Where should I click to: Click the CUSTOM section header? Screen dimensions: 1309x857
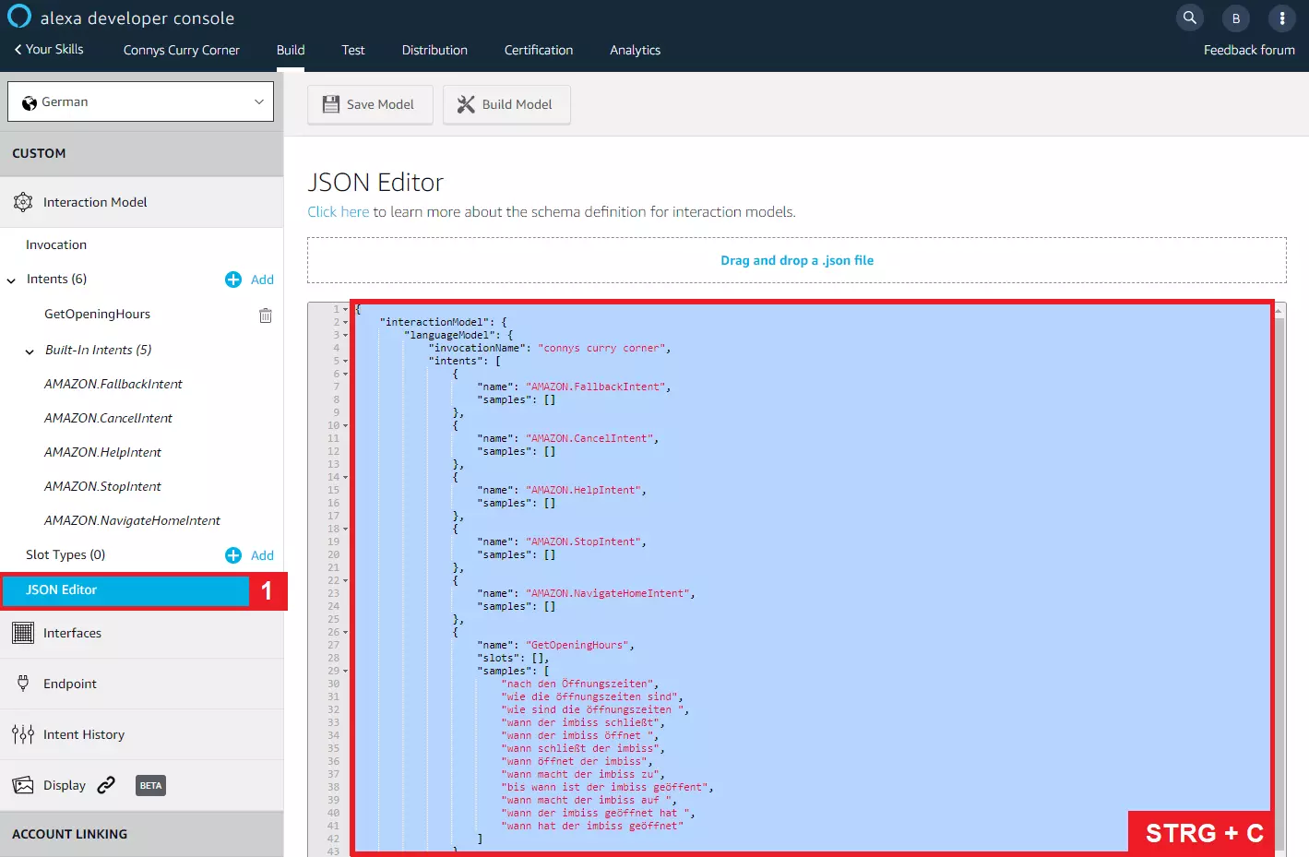(x=141, y=153)
